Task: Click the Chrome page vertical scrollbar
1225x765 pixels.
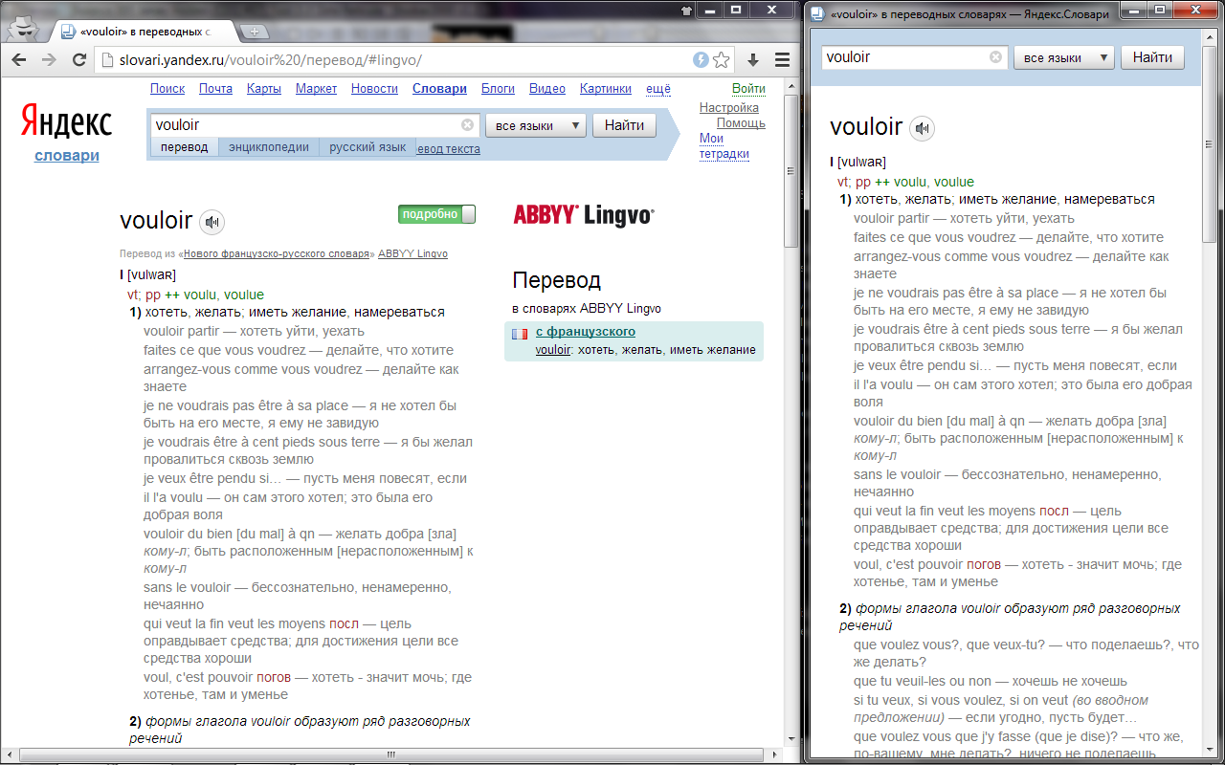Action: tap(791, 172)
